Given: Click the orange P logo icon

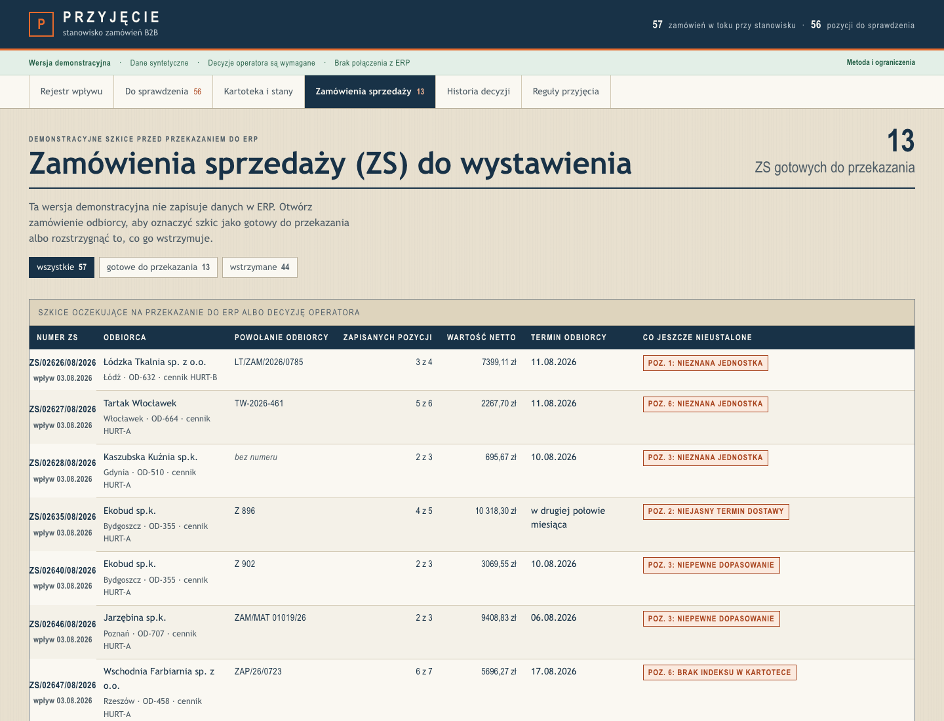Looking at the screenshot, I should point(41,24).
